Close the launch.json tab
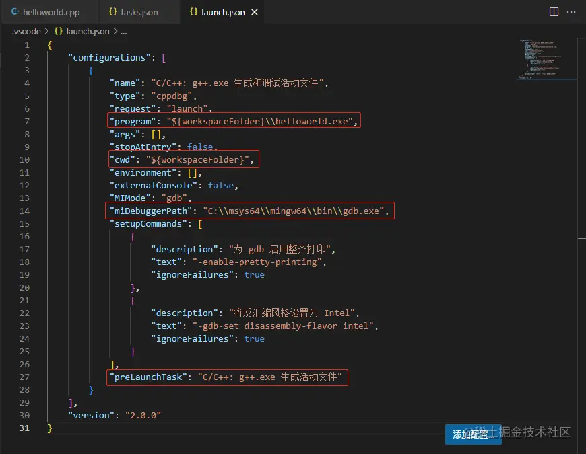Viewport: 586px width, 454px height. point(255,12)
